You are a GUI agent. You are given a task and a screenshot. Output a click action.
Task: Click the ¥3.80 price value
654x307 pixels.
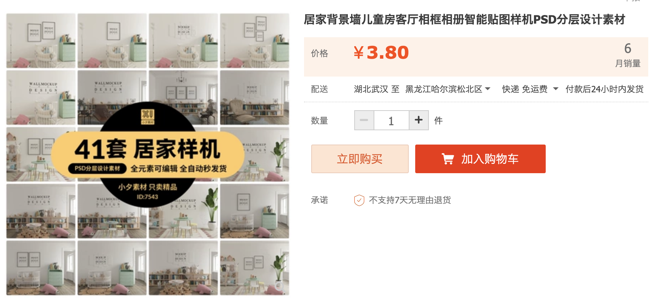pos(381,53)
